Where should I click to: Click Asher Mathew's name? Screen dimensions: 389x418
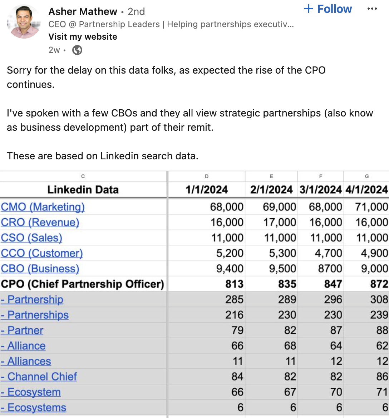pos(82,11)
